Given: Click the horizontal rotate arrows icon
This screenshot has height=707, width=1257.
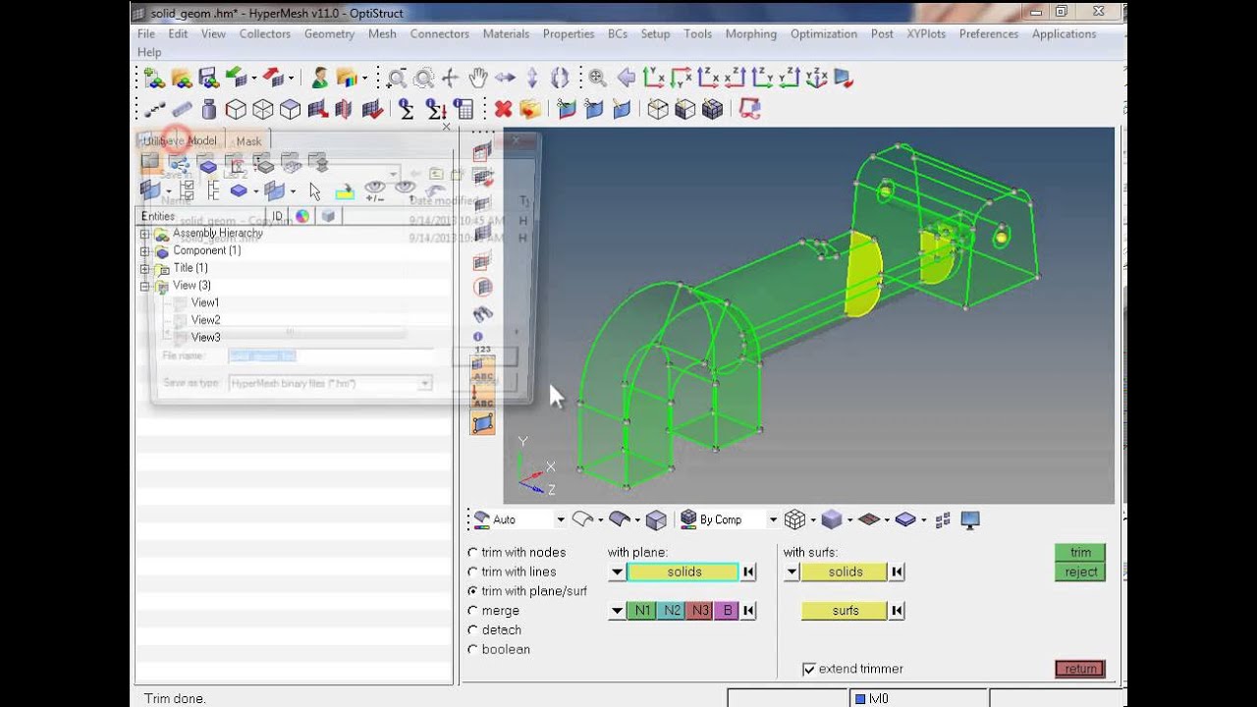Looking at the screenshot, I should tap(505, 78).
